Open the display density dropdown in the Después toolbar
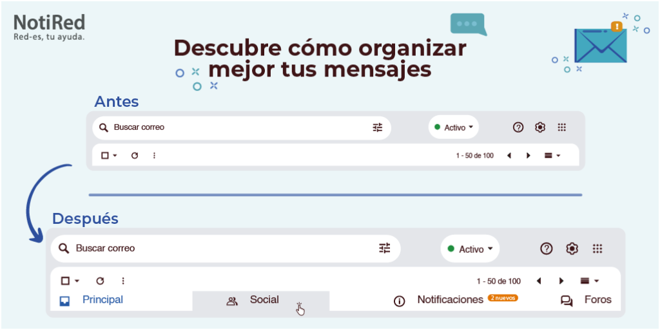660x330 pixels. tap(589, 281)
